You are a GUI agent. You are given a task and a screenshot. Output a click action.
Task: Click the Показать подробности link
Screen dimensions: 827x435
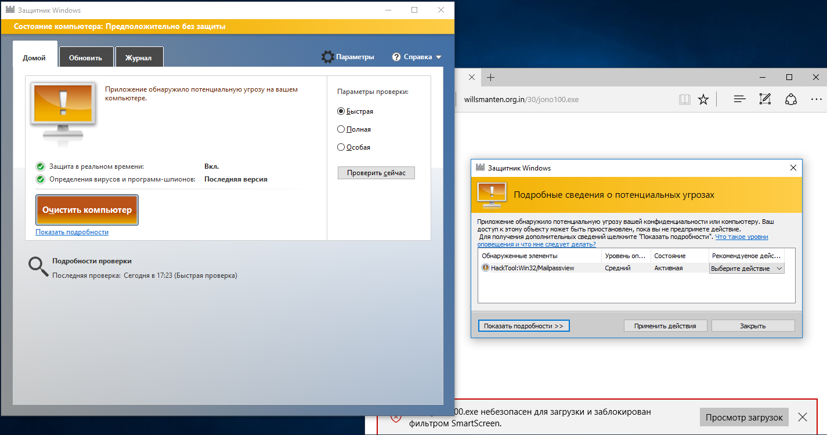point(72,232)
